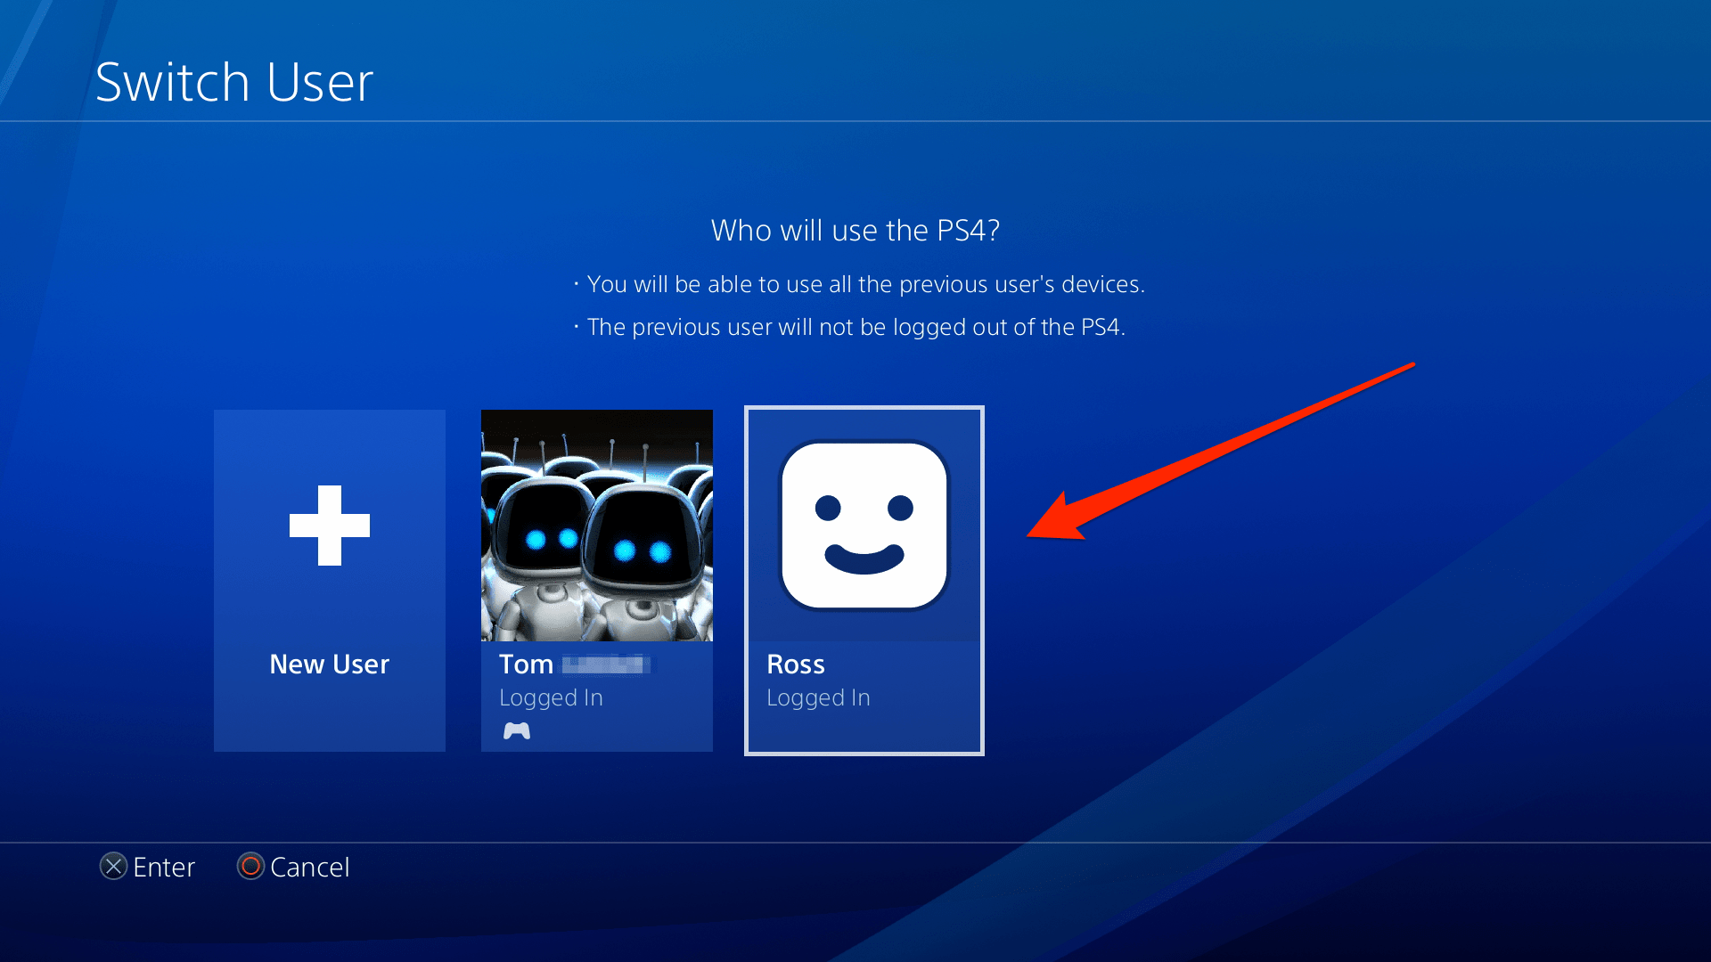Select Tom's user profile tile

tap(596, 579)
